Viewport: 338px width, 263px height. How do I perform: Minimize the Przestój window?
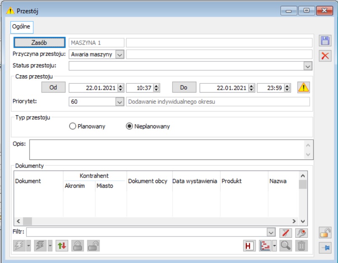click(x=289, y=11)
